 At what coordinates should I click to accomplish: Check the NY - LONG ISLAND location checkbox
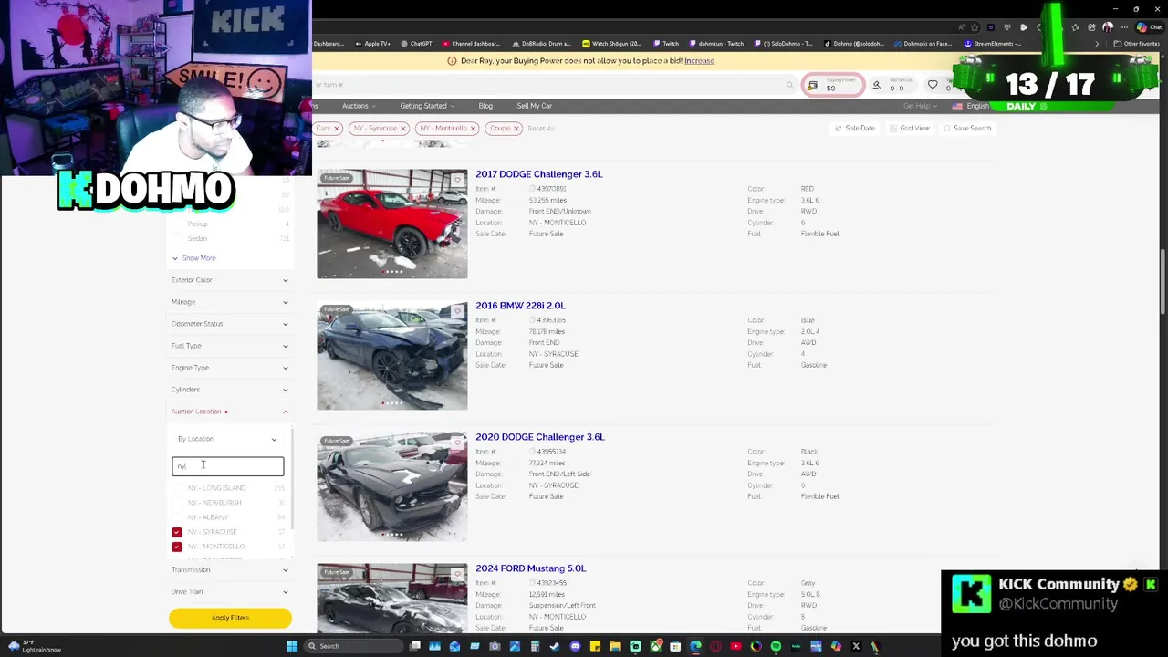177,488
